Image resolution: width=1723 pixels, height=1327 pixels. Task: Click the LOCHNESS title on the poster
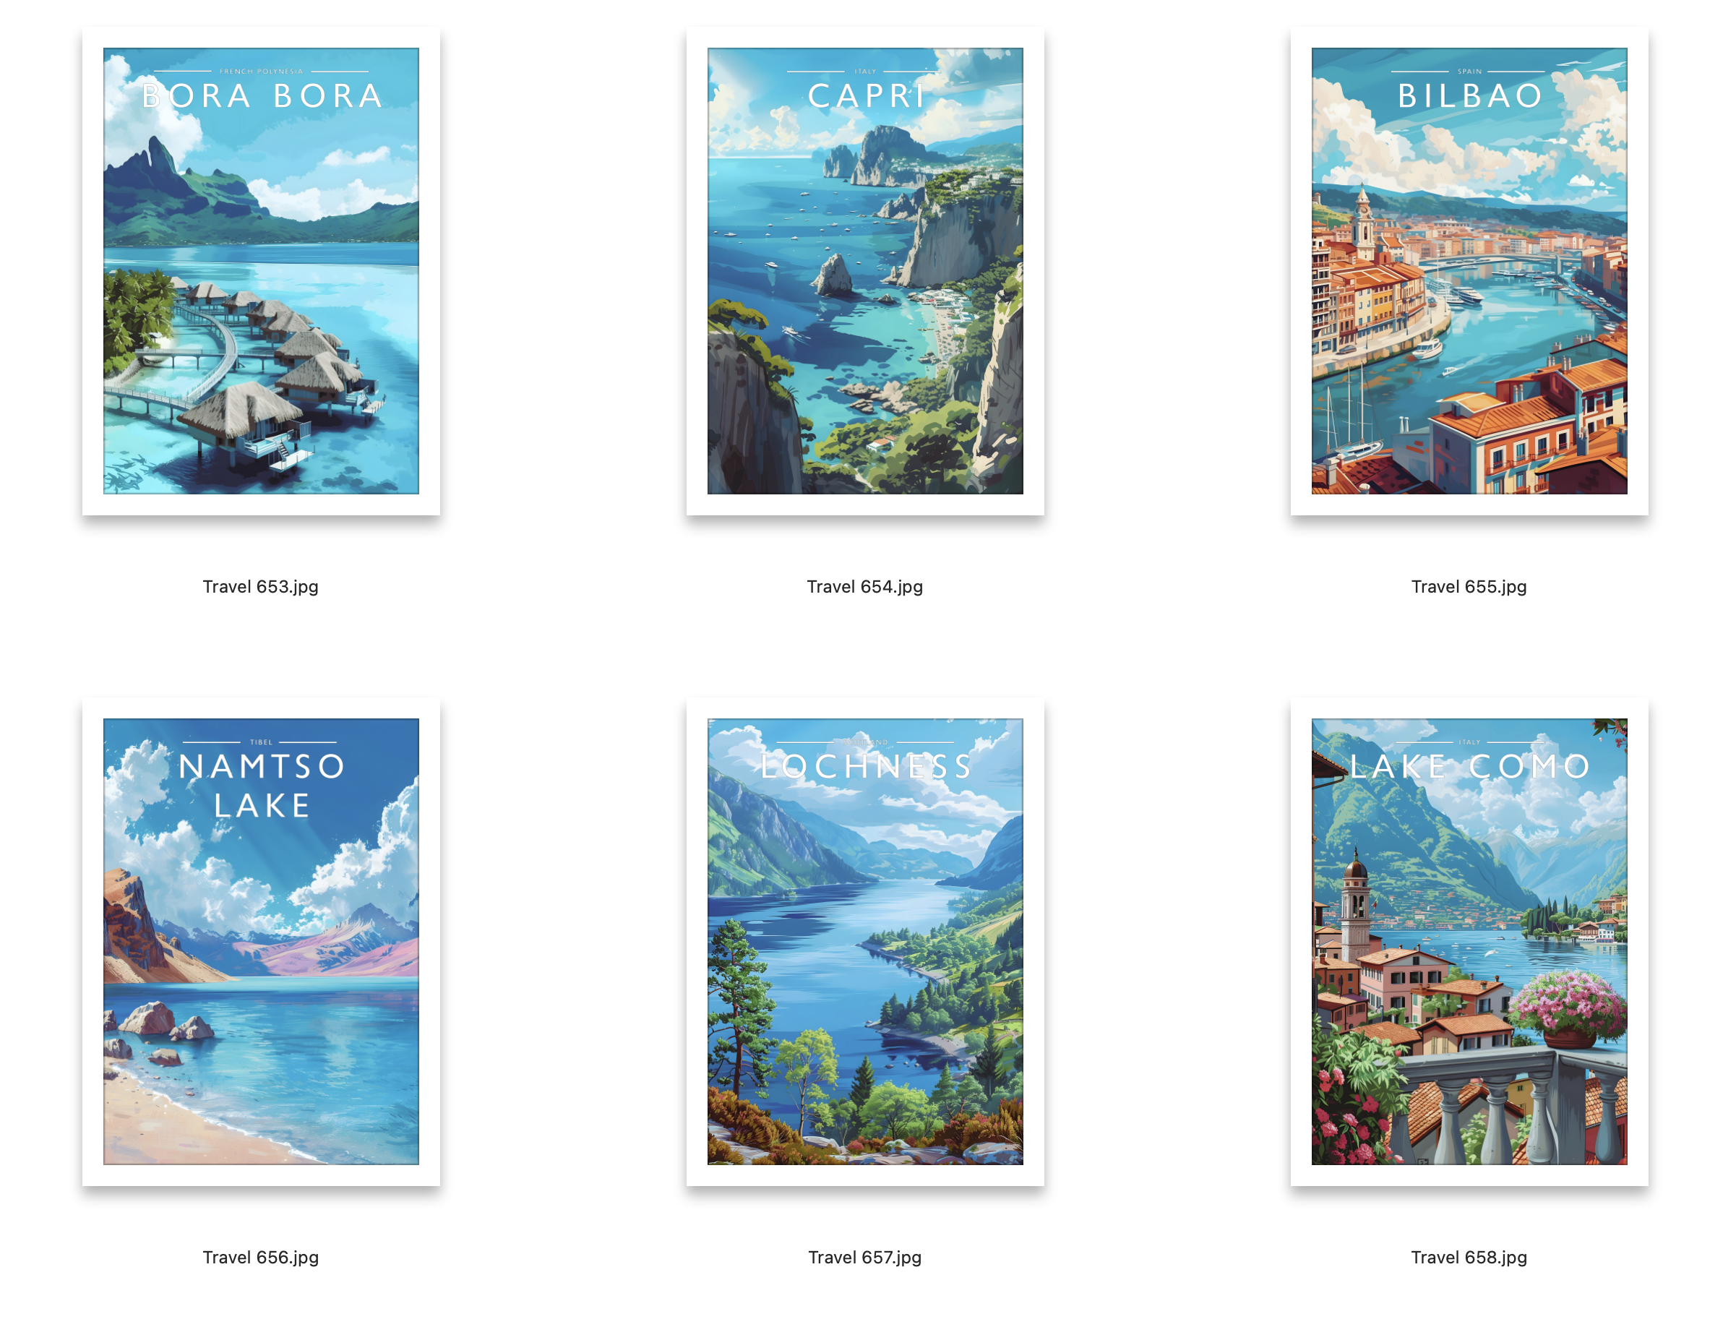pos(865,767)
